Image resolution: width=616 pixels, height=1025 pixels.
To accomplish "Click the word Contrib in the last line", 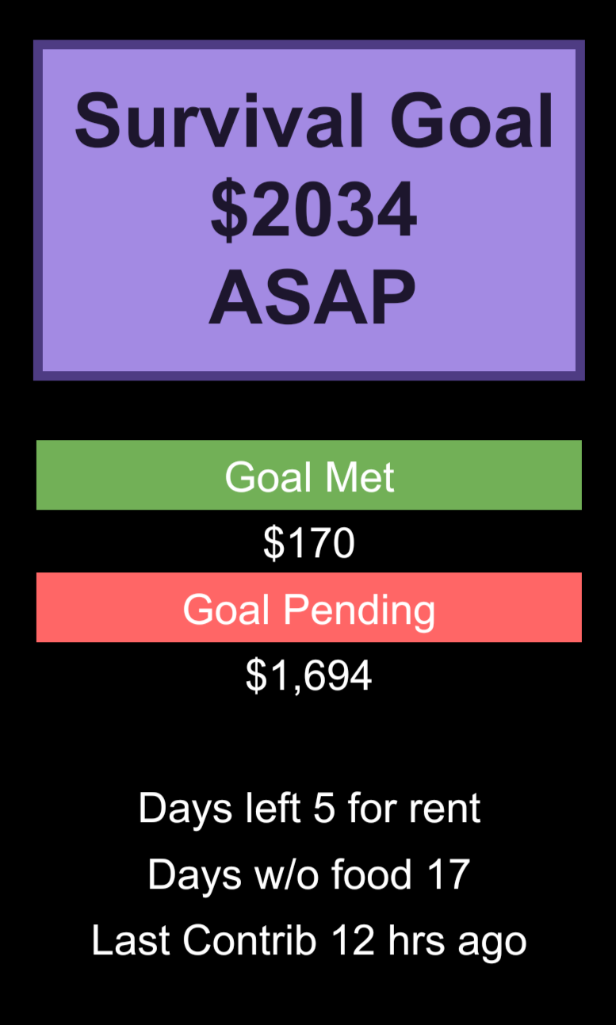I will [250, 941].
